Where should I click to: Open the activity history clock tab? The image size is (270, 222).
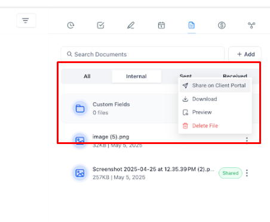(70, 25)
